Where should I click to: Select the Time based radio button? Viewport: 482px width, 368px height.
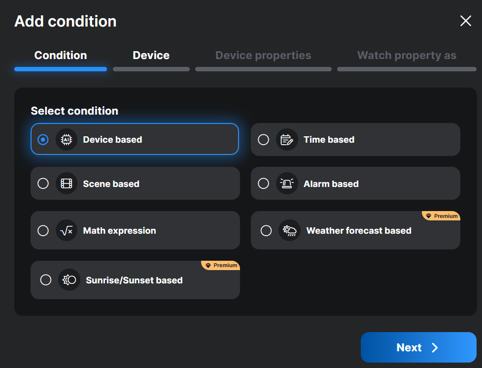(x=264, y=140)
